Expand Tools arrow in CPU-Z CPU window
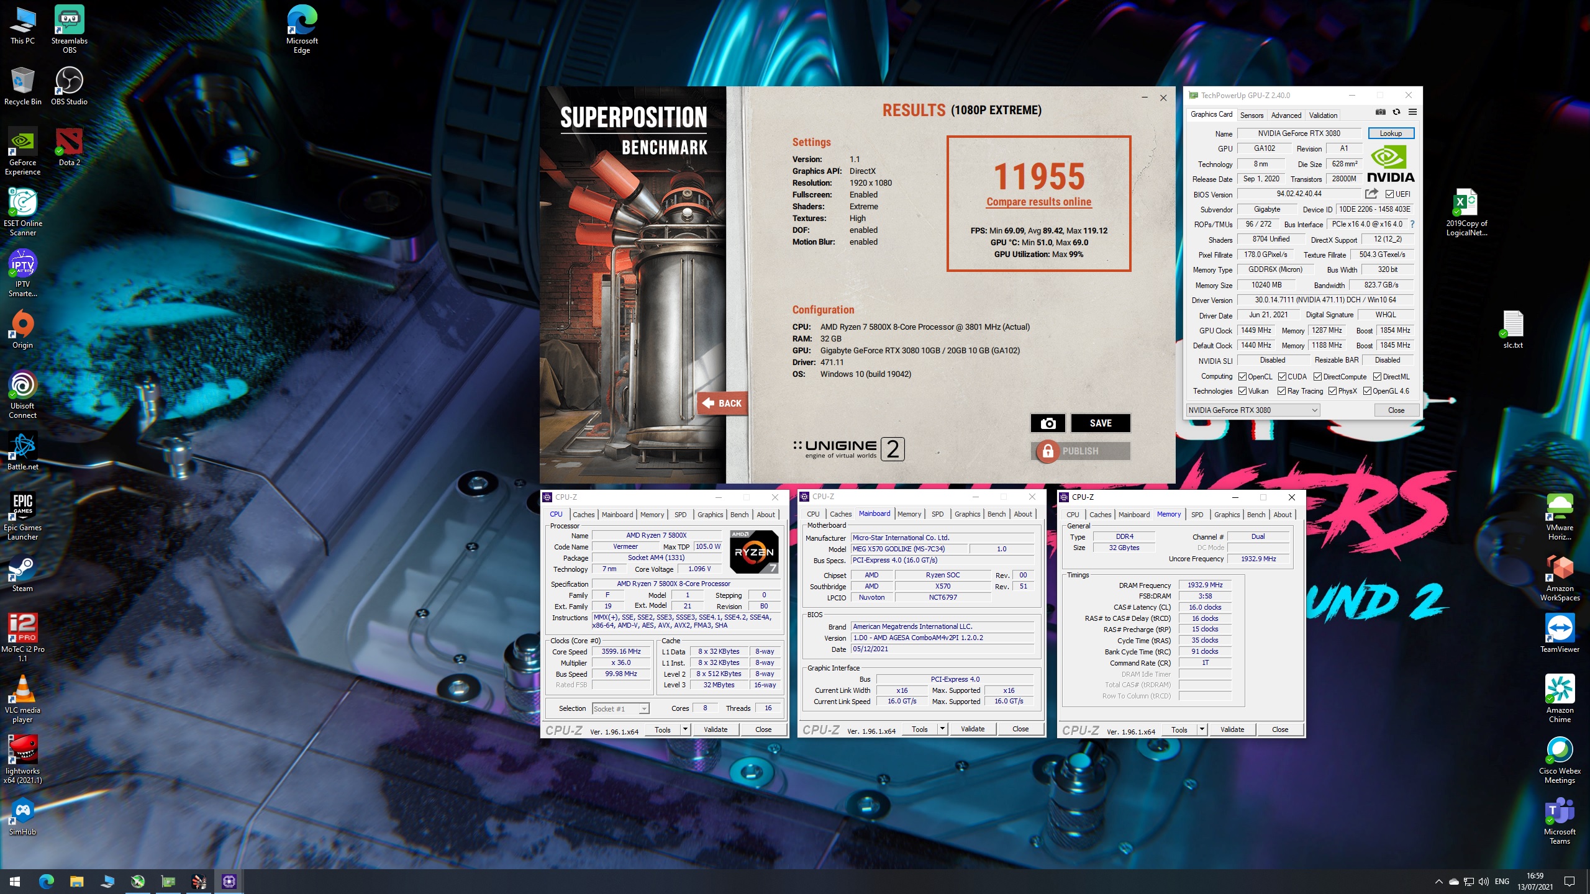Image resolution: width=1590 pixels, height=894 pixels. [x=685, y=729]
